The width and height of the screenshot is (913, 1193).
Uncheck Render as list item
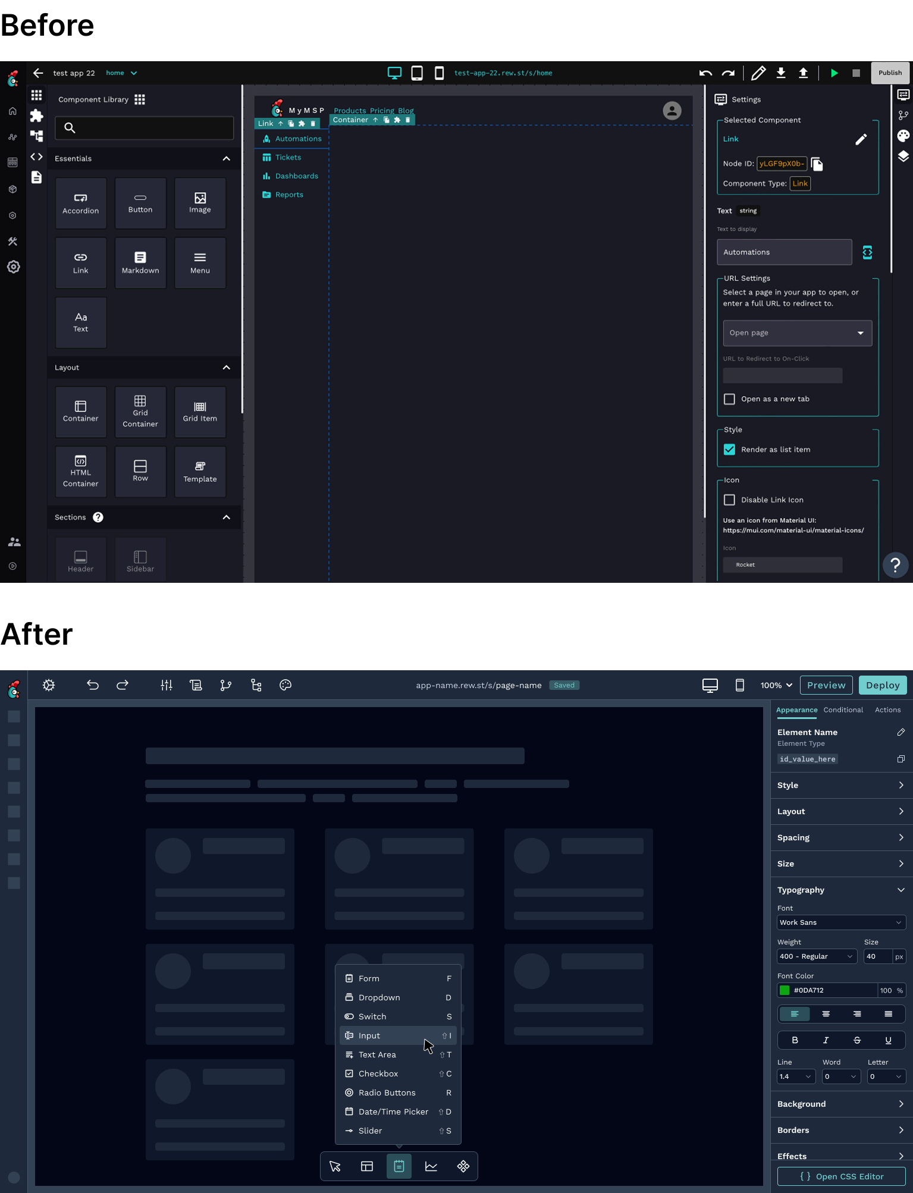pos(729,450)
